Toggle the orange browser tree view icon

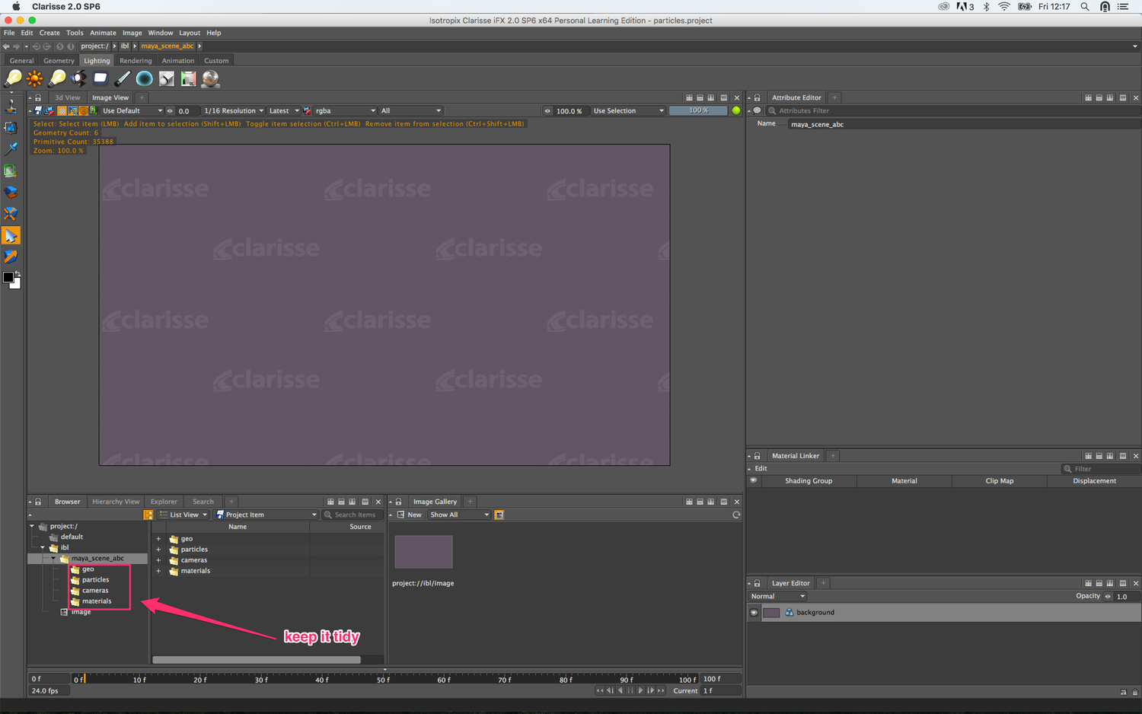click(148, 515)
